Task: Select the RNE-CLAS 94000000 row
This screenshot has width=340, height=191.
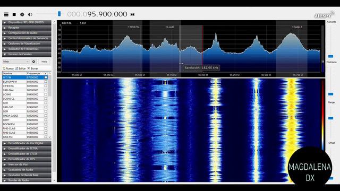Action: click(25, 128)
